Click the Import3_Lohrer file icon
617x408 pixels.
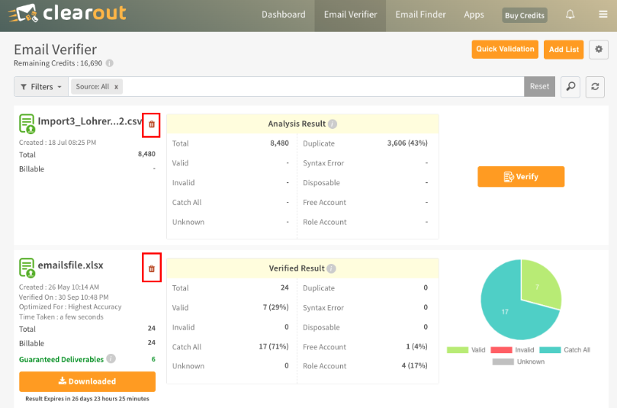[27, 124]
